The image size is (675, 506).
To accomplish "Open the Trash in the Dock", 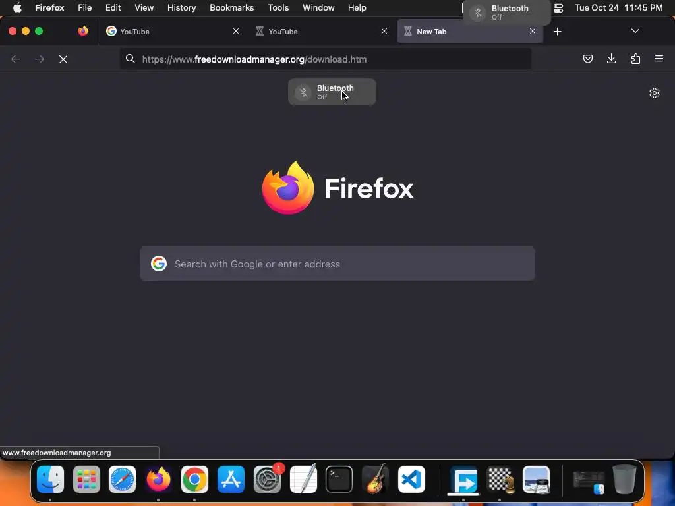I will pos(625,479).
